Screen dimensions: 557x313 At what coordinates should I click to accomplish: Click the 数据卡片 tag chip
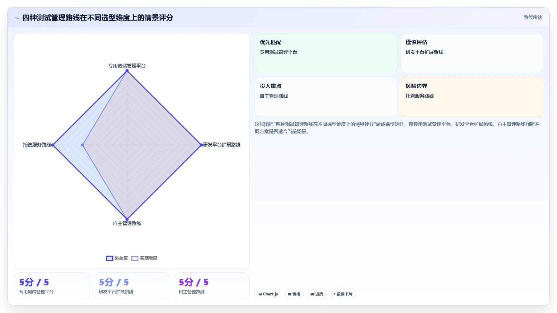point(343,294)
